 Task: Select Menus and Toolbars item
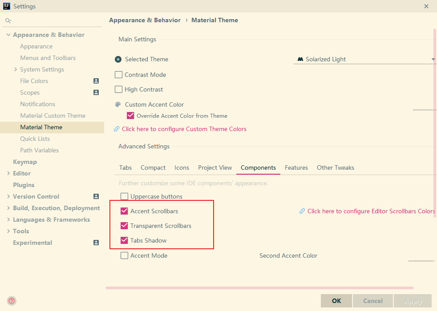click(x=48, y=58)
